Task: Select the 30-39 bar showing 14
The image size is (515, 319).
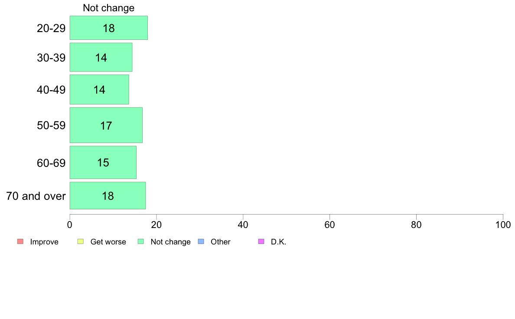Action: (x=101, y=57)
